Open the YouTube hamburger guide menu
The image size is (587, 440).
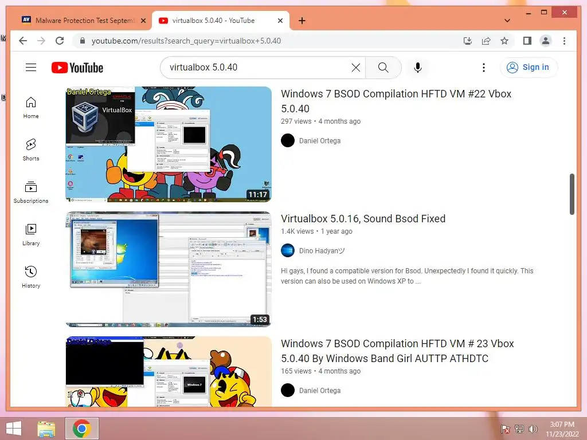coord(31,68)
